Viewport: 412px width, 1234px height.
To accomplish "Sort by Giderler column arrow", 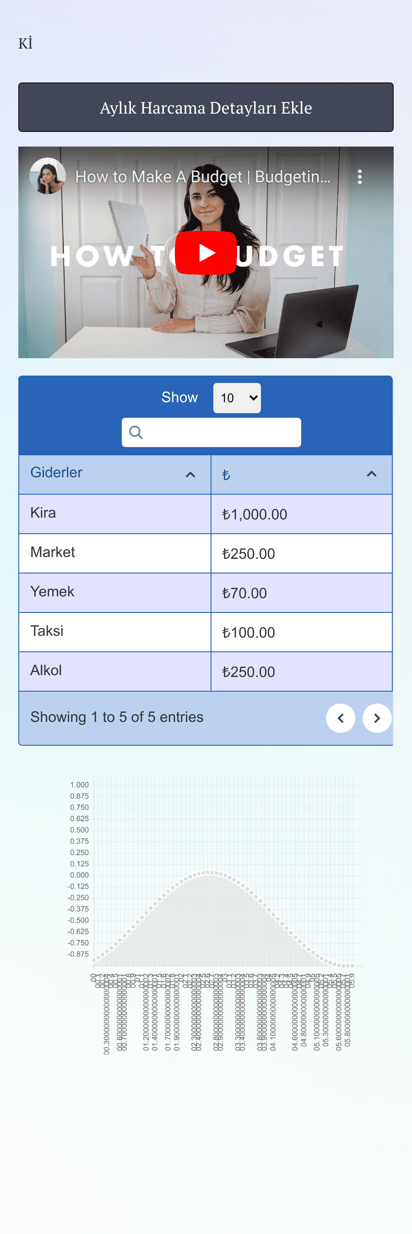I will (190, 474).
